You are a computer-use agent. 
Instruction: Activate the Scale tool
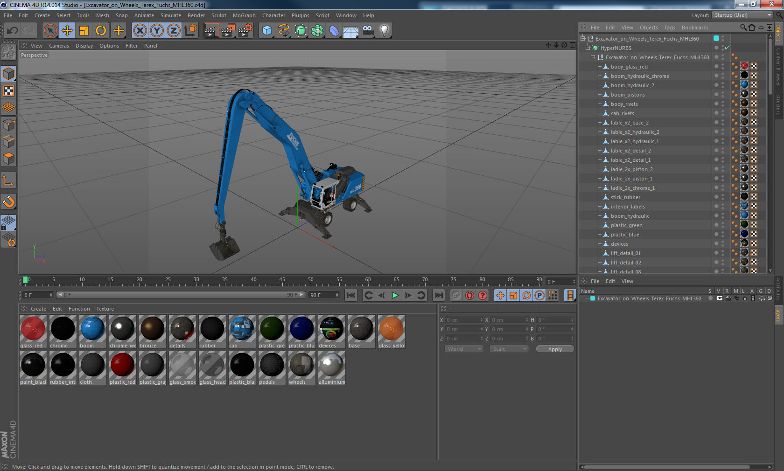[84, 31]
